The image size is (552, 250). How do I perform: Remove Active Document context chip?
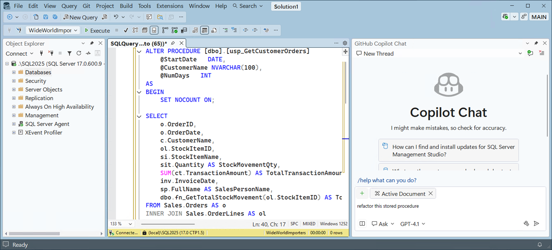click(431, 193)
